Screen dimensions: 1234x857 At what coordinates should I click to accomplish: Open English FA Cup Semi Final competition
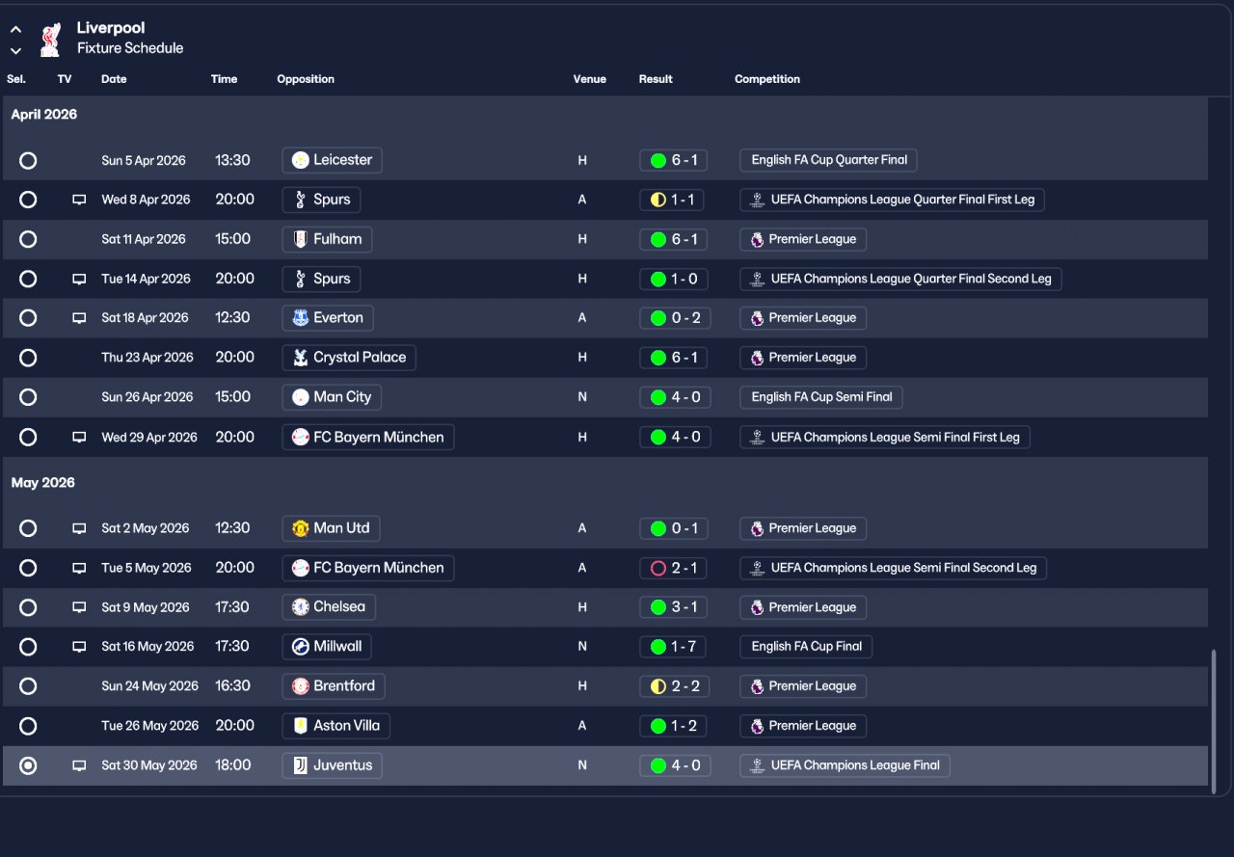821,397
